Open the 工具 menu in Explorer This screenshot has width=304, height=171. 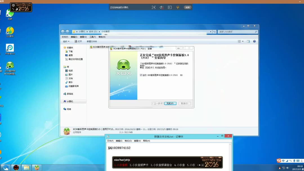tap(92, 37)
